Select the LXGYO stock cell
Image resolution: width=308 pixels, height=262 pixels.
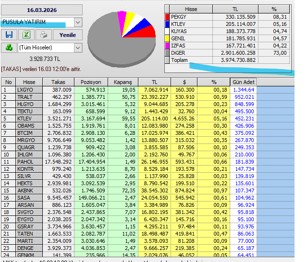29,90
